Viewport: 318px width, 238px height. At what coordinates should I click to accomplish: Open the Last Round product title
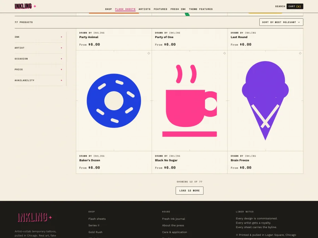[239, 37]
